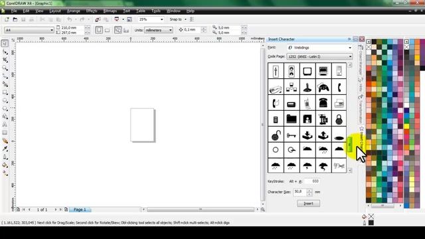Screen dimensions: 425x239
Task: Go to next page arrow in navigator
Action: [56, 210]
